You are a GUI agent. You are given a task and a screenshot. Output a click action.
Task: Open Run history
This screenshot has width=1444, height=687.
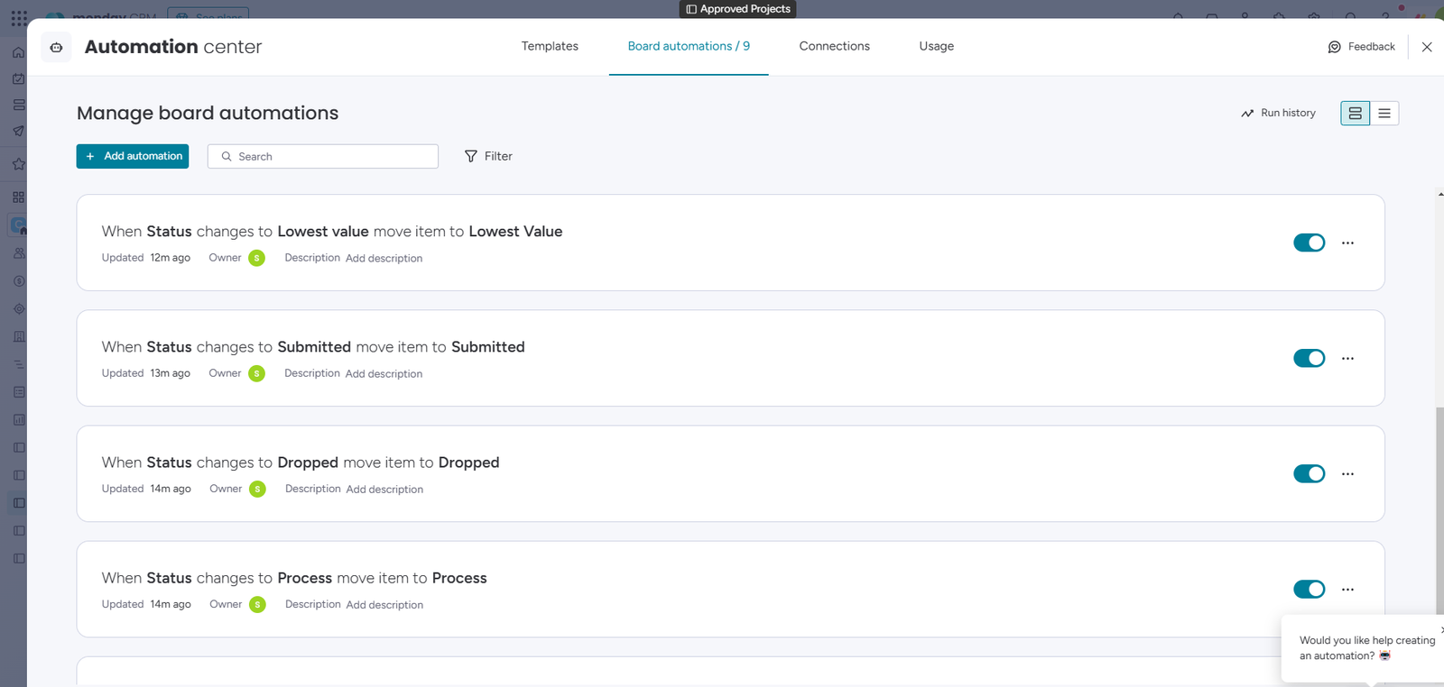(x=1278, y=113)
